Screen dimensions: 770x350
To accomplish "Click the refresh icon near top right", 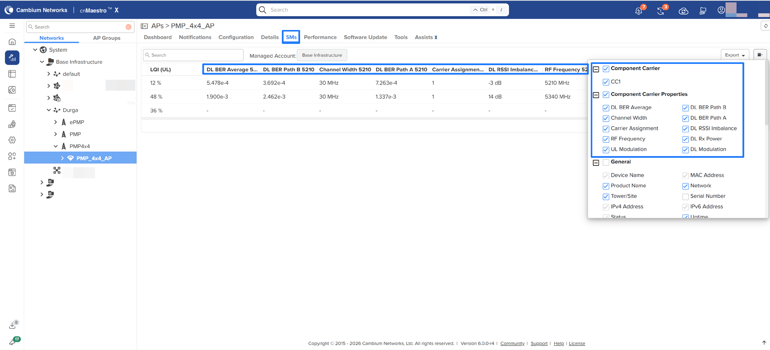I will 765,26.
